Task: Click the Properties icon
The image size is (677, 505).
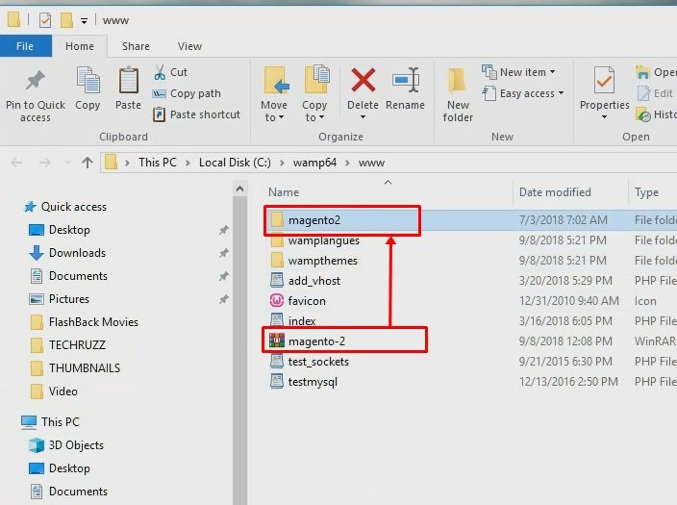Action: (x=604, y=81)
